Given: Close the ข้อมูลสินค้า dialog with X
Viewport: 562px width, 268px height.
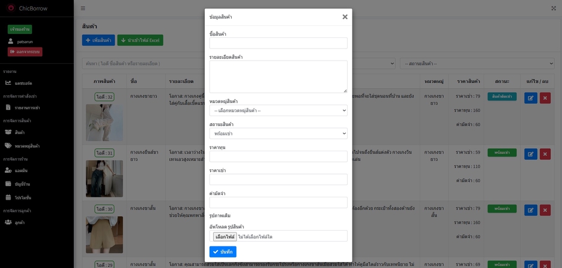Looking at the screenshot, I should 345,17.
